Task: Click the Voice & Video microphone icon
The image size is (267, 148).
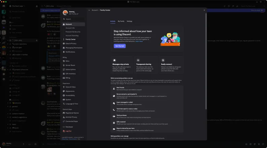Action: [64, 87]
